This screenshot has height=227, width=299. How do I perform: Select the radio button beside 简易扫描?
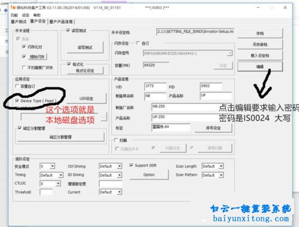coord(192,148)
